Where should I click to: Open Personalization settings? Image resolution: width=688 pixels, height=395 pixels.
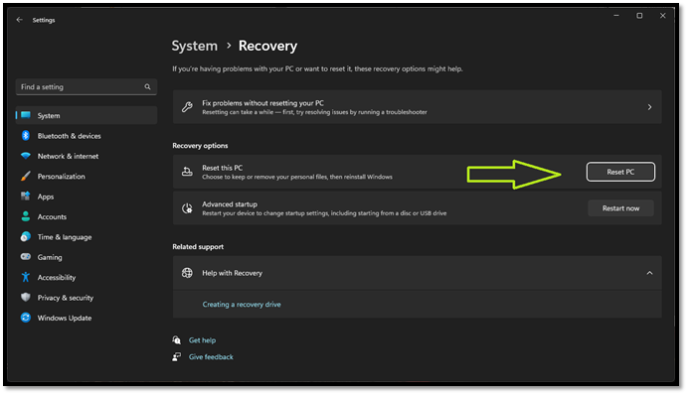click(86, 176)
